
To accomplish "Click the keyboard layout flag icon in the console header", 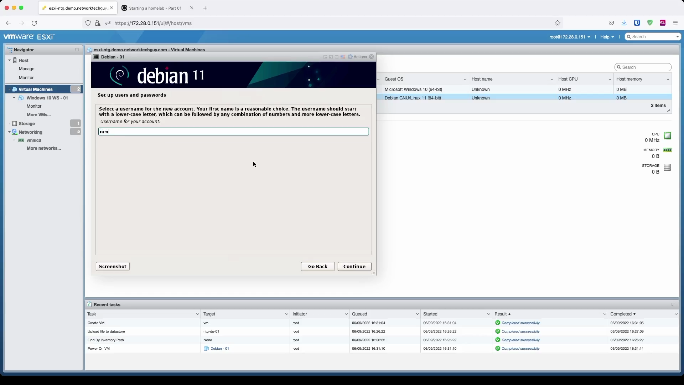I will (343, 57).
